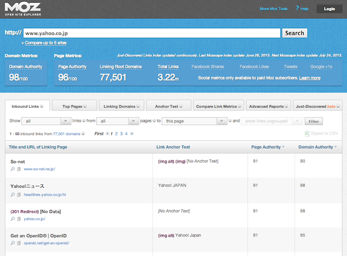The height and width of the screenshot is (256, 347).
Task: Click 'Compare up to 5 sites' link
Action: click(x=45, y=43)
